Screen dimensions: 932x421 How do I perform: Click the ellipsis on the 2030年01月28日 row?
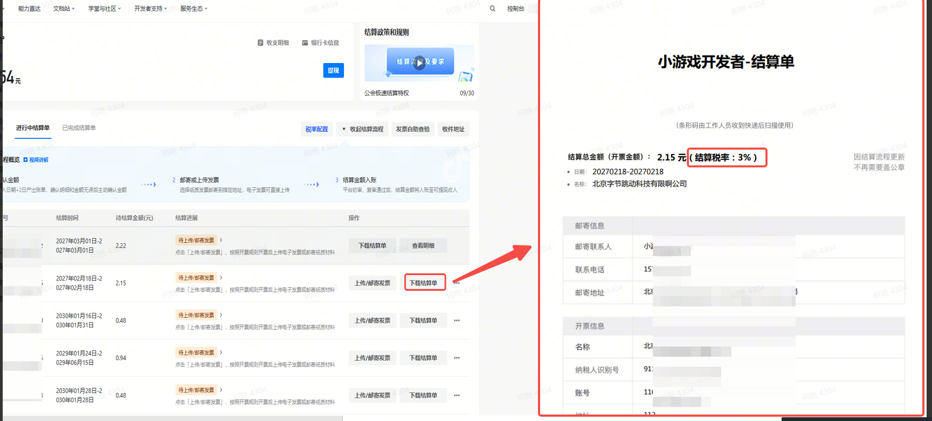pos(457,396)
